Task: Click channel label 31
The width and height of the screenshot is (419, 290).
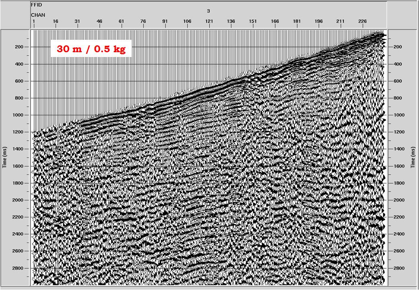Action: pyautogui.click(x=78, y=21)
